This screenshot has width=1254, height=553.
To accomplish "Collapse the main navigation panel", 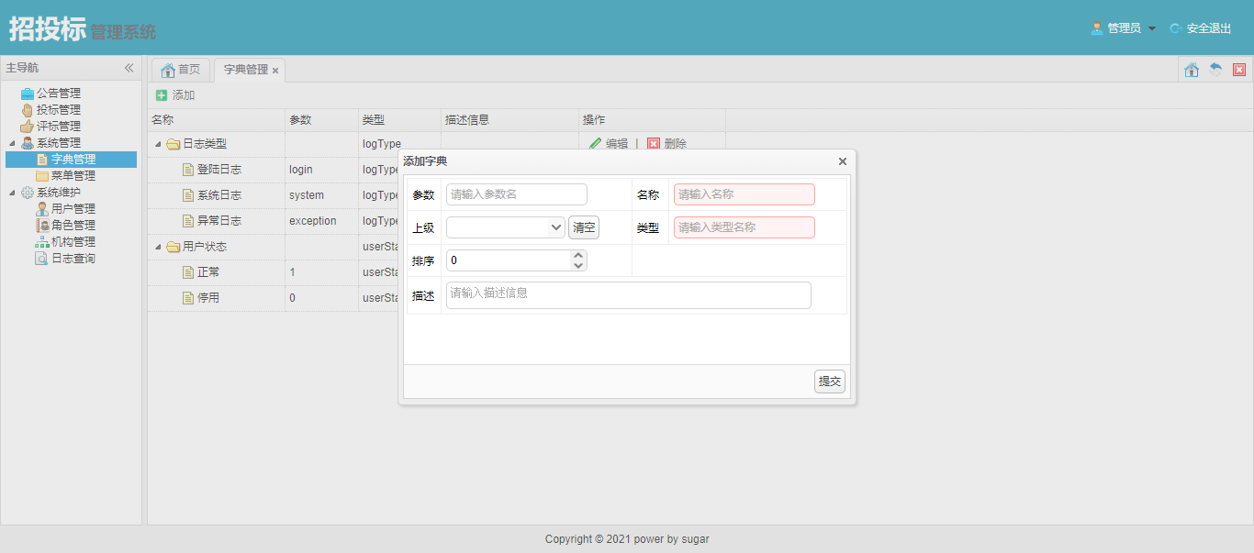I will [129, 68].
